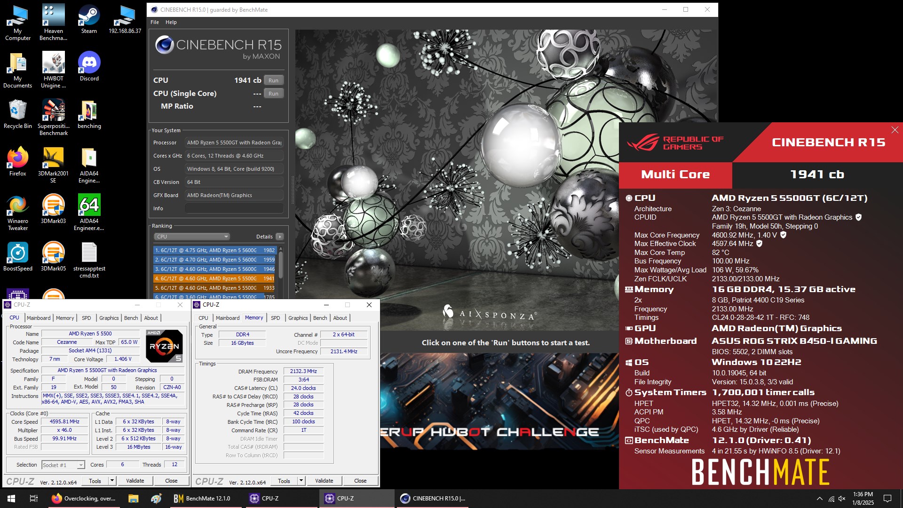
Task: Show hidden system tray icons
Action: [819, 498]
